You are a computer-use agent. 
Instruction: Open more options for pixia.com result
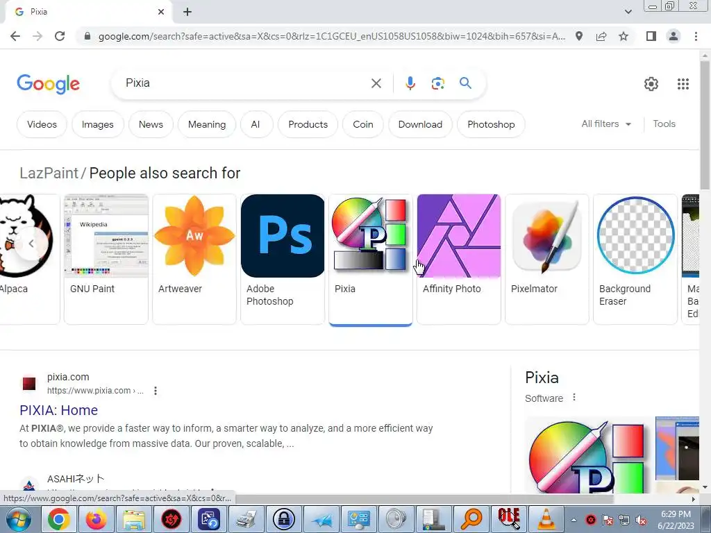tap(156, 391)
